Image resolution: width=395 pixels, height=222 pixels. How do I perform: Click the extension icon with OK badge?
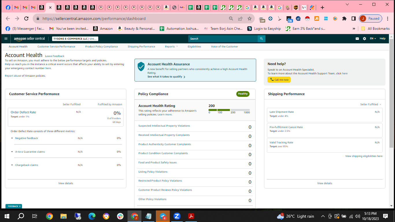[x=289, y=19]
